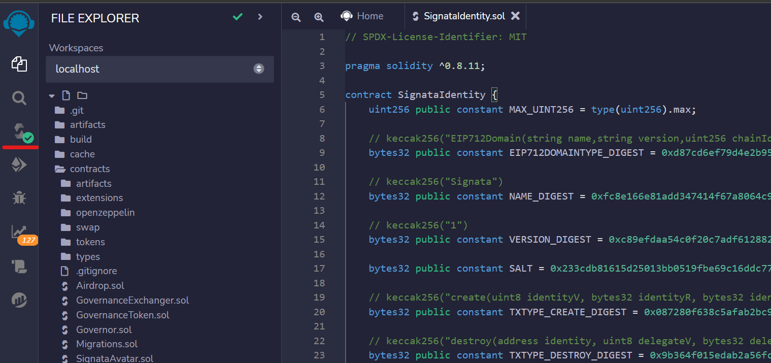This screenshot has height=363, width=771.
Task: Click line number 23 in the gutter
Action: pyautogui.click(x=319, y=355)
